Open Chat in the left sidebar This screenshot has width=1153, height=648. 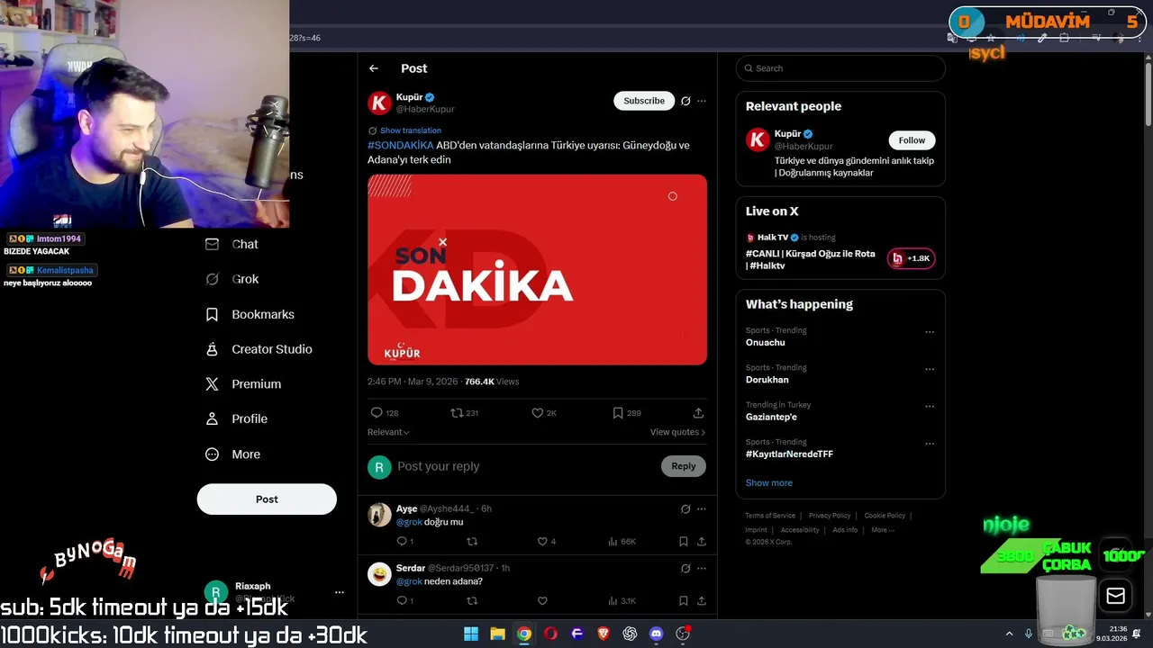(x=232, y=244)
